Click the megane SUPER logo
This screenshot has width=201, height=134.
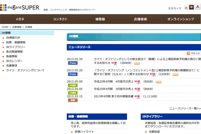(20, 7)
